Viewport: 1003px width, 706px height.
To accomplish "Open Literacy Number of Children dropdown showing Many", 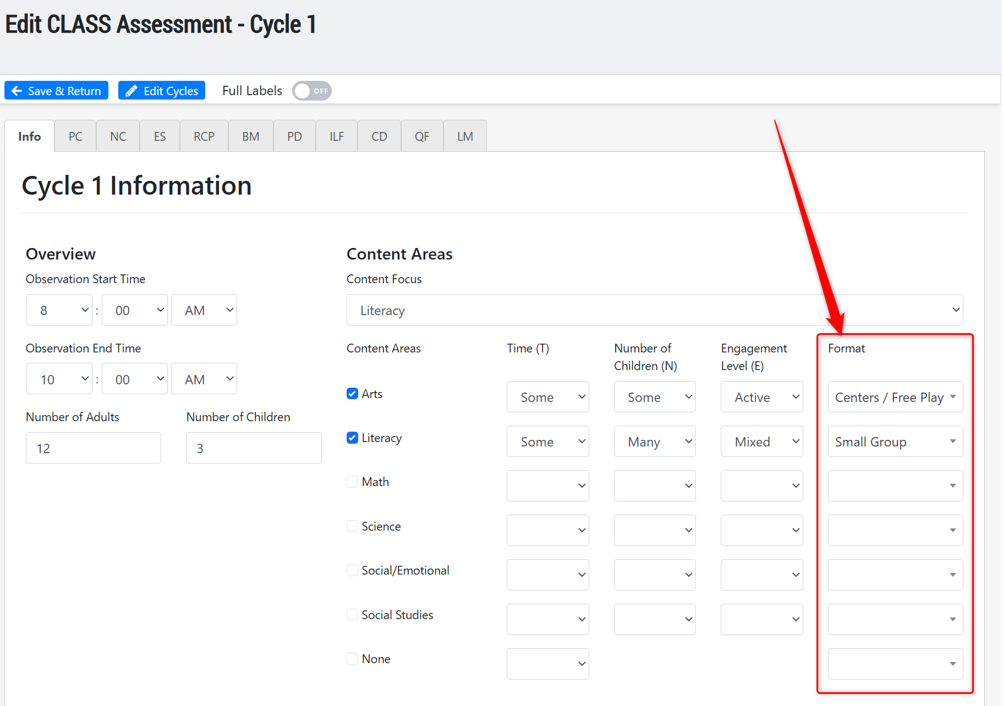I will (655, 442).
